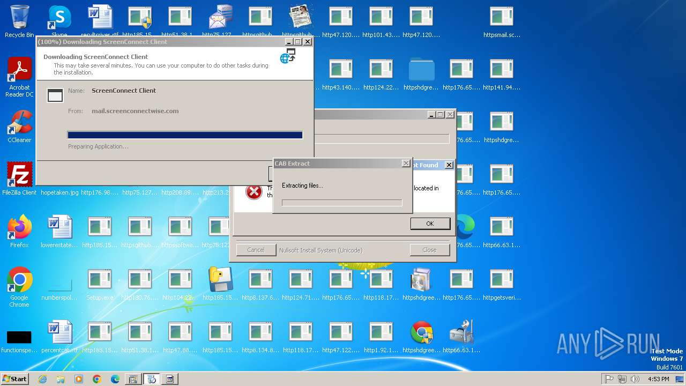This screenshot has width=686, height=386.
Task: Select the http8.137.6... desktop icon
Action: coord(260,284)
